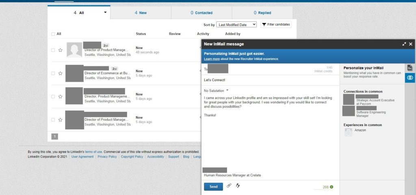Image resolution: width=416 pixels, height=195 pixels.
Task: Open the terms of use link
Action: click(93, 152)
